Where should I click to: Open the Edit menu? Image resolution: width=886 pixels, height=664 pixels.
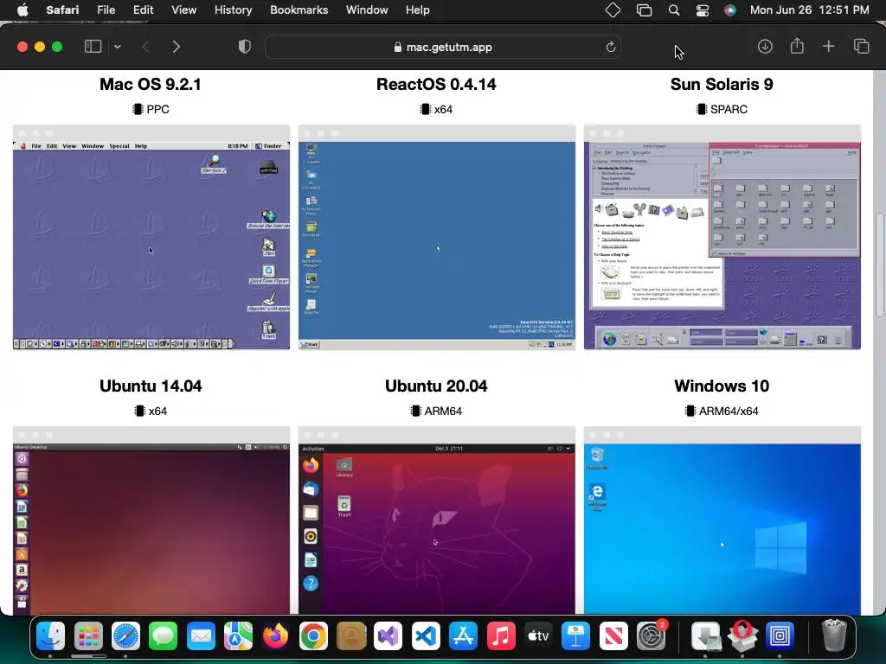(x=143, y=10)
